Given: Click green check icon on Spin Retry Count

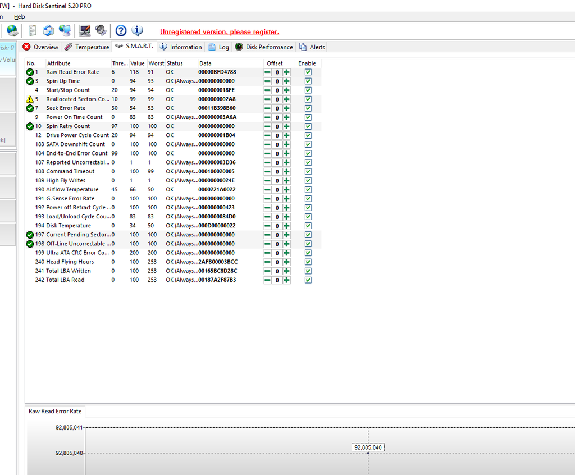Looking at the screenshot, I should pyautogui.click(x=30, y=126).
